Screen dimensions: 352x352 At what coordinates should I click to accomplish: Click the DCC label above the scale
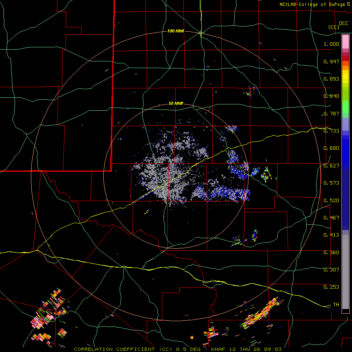point(344,23)
